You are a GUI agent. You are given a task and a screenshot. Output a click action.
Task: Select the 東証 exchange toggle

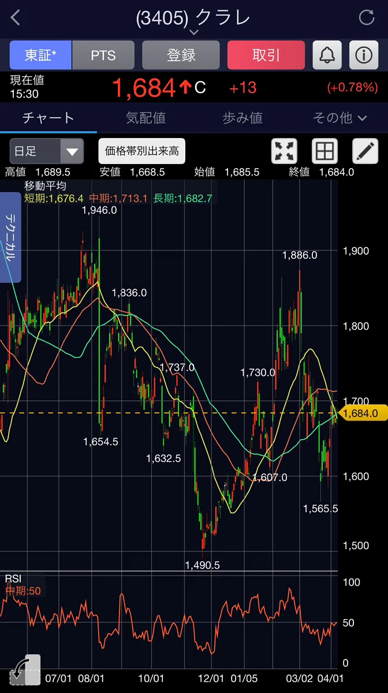pos(40,55)
